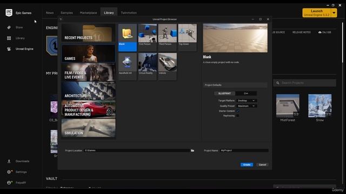
Task: Open Settings gear in the sidebar
Action: click(x=9, y=172)
